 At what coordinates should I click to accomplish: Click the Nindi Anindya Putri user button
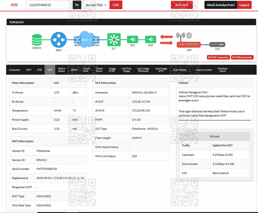tap(221, 5)
